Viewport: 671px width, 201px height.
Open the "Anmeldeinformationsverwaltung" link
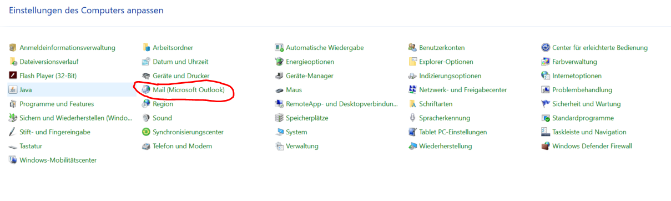(x=67, y=48)
